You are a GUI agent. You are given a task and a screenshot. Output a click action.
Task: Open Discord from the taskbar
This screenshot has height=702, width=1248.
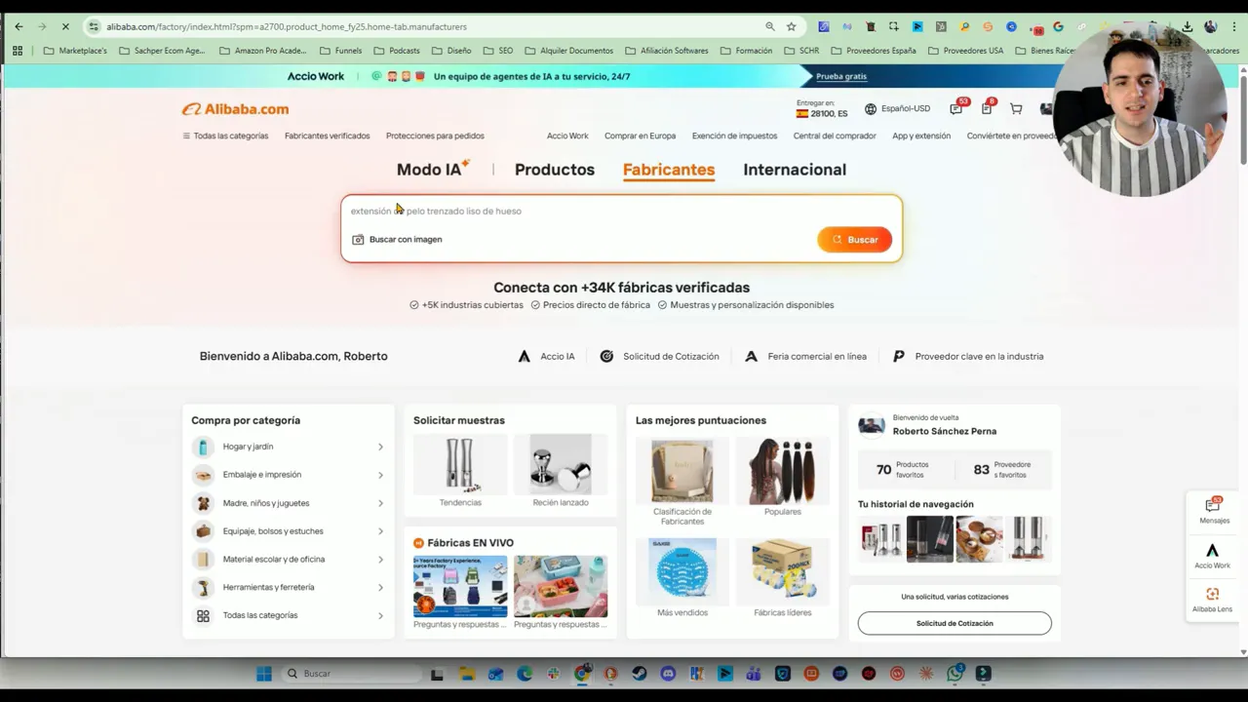pyautogui.click(x=668, y=674)
